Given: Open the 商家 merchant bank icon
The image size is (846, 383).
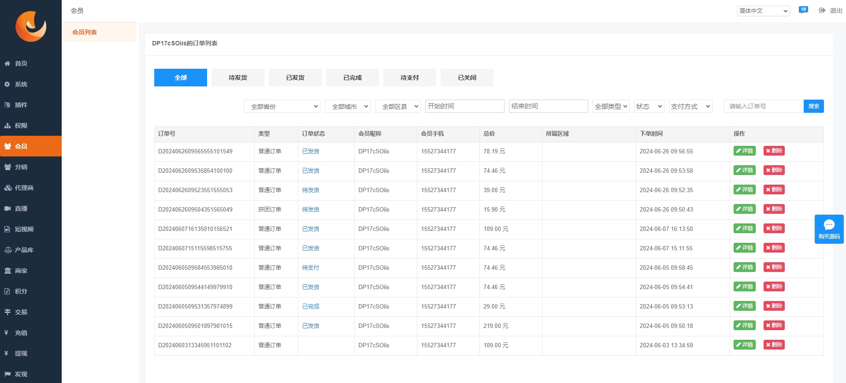Looking at the screenshot, I should coord(7,271).
